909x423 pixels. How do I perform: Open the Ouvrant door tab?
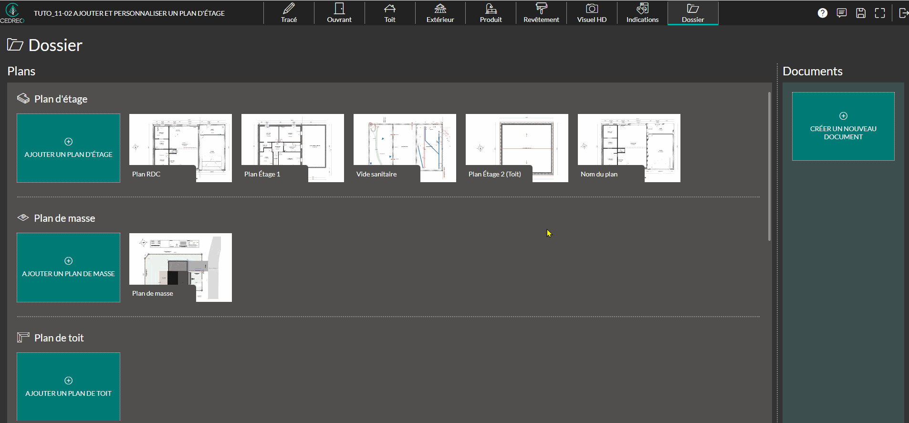click(x=339, y=13)
